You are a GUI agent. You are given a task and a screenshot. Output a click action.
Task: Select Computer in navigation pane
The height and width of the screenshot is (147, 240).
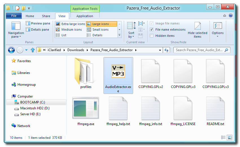pyautogui.click(x=22, y=96)
